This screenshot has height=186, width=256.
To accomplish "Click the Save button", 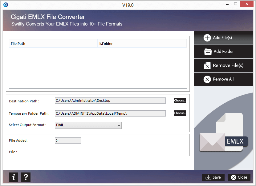I will (x=213, y=177).
